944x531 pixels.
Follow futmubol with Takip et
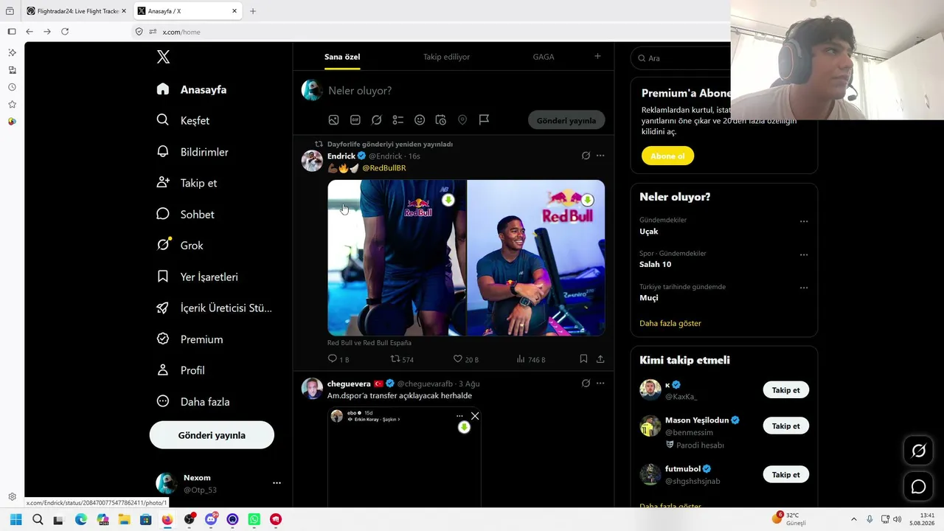coord(785,475)
